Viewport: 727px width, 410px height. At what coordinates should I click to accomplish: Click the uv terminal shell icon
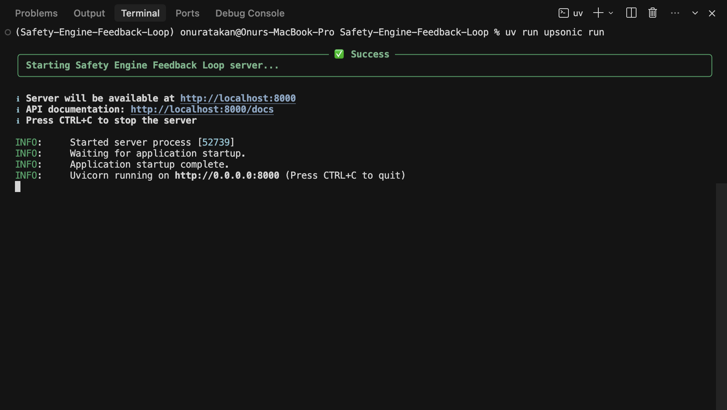[x=563, y=13]
